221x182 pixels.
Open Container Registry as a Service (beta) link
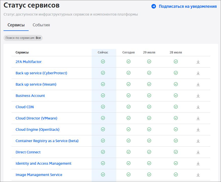coord(47,141)
